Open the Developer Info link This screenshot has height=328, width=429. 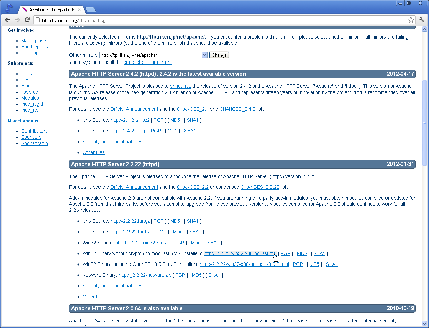click(37, 53)
